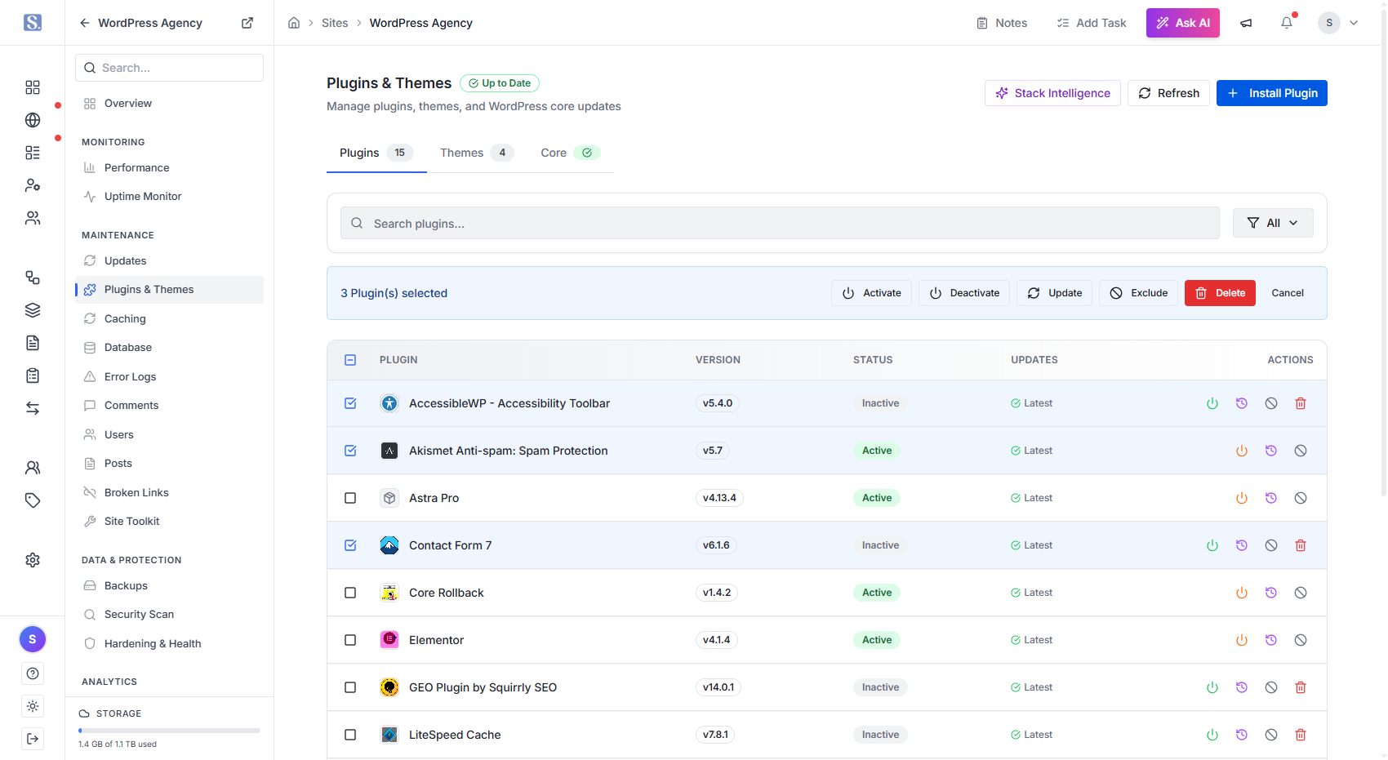Cancel the plugin selection
Screen dimensions: 1388x760
pos(1288,293)
